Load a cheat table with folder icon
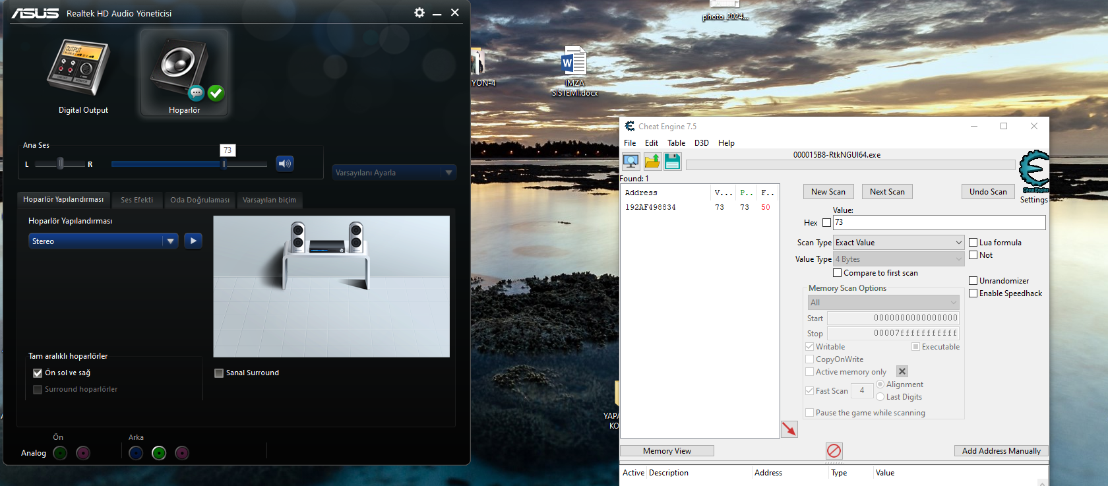 652,162
